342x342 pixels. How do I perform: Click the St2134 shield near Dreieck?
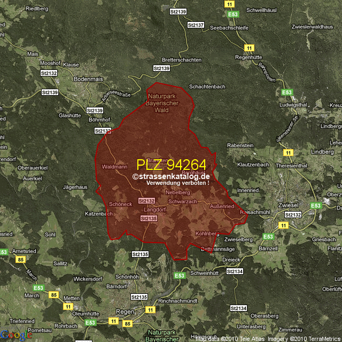(235, 272)
